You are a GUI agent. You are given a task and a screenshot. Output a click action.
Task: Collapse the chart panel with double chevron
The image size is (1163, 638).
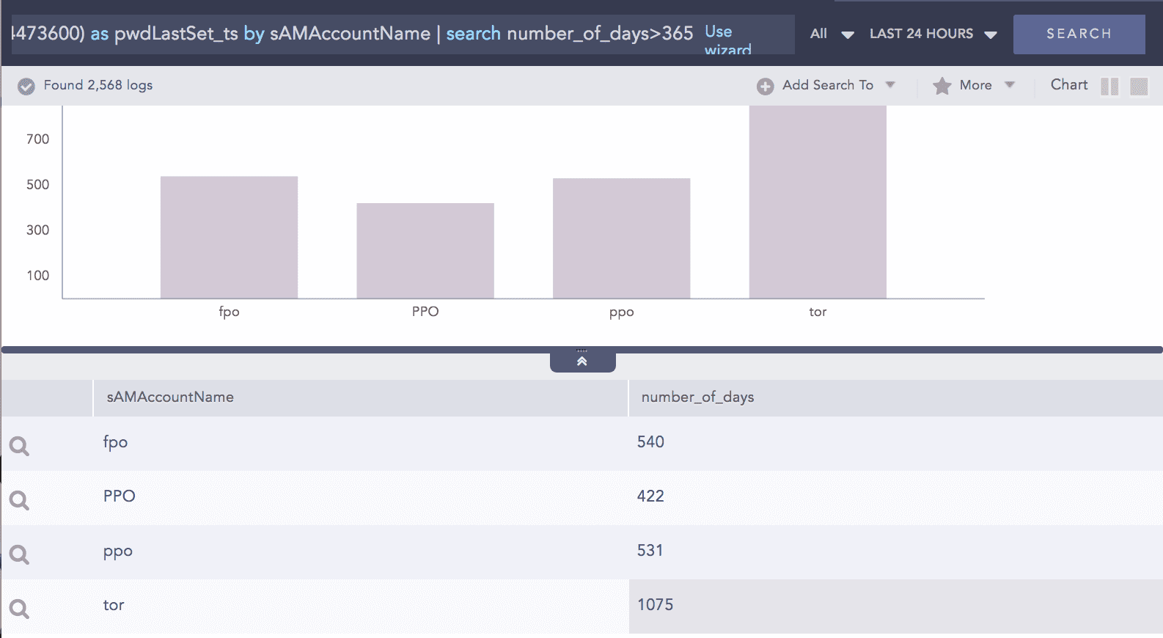pos(582,361)
